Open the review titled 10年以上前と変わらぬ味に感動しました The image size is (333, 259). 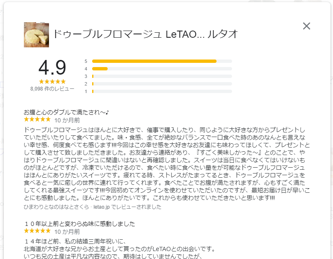(x=80, y=224)
